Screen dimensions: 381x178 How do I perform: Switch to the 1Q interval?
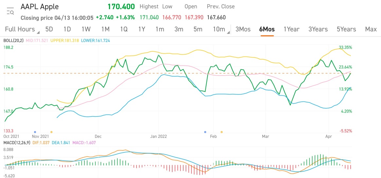(x=124, y=29)
